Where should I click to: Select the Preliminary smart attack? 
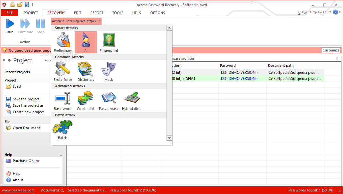[63, 42]
